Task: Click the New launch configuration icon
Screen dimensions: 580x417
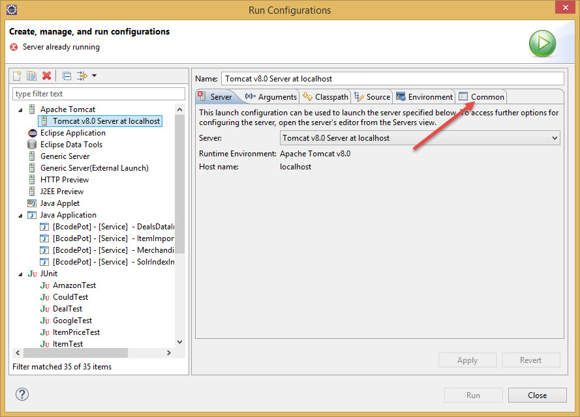Action: click(17, 76)
